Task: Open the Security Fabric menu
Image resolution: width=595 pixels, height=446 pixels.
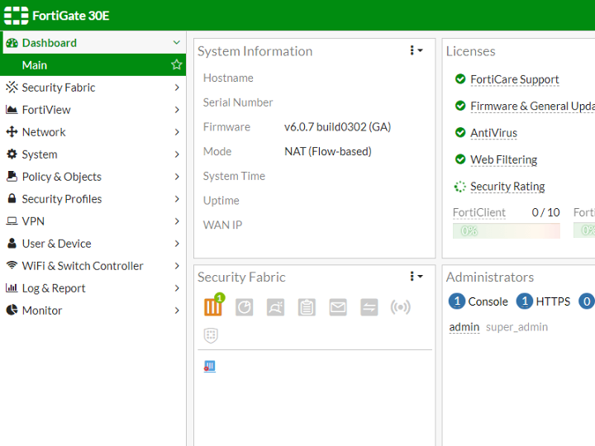Action: (x=93, y=88)
